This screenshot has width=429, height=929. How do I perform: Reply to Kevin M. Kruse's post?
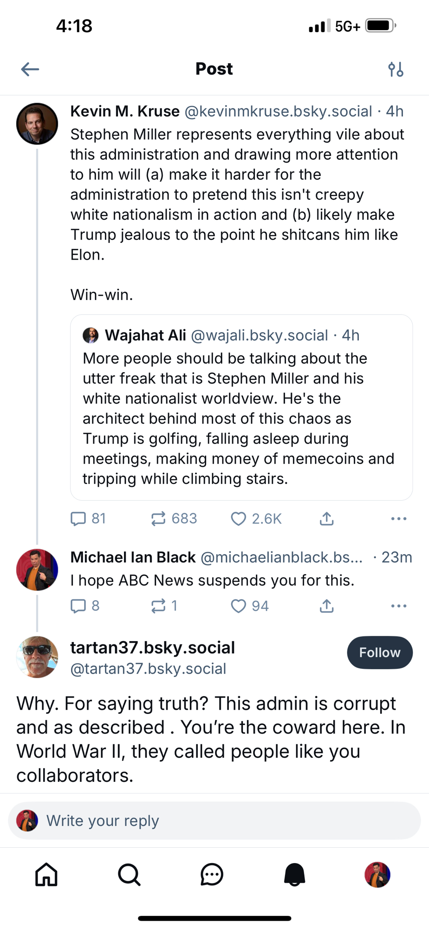coord(78,518)
